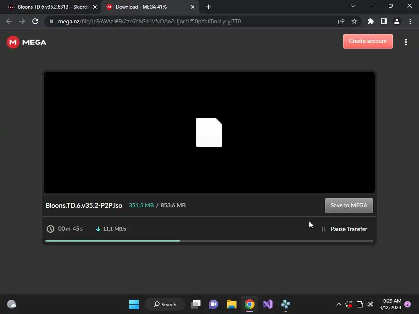Click the white file preview icon
419x314 pixels.
tap(209, 132)
